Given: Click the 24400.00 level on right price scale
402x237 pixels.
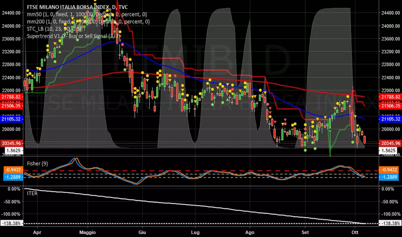Looking at the screenshot, I should pos(390,13).
